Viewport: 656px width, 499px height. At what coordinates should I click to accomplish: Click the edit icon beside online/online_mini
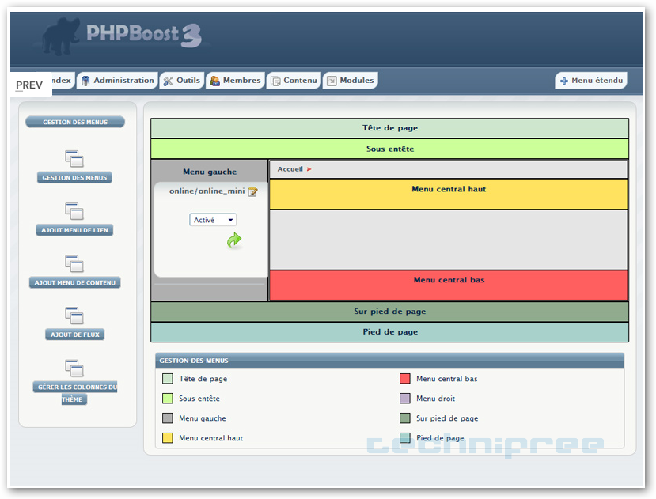coord(253,191)
